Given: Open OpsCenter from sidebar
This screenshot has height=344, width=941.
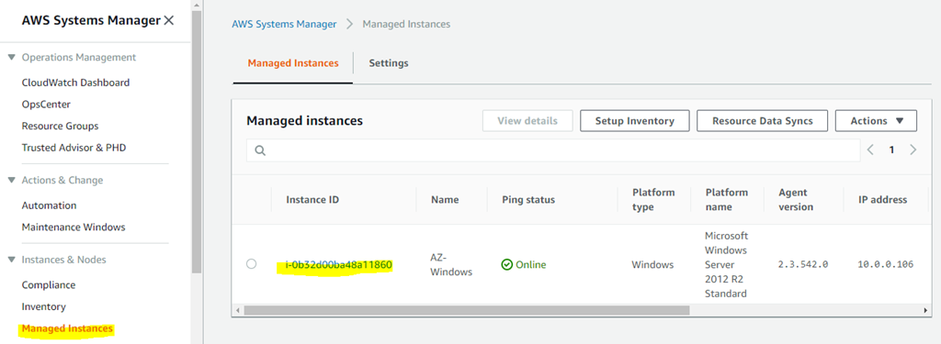Looking at the screenshot, I should (46, 105).
